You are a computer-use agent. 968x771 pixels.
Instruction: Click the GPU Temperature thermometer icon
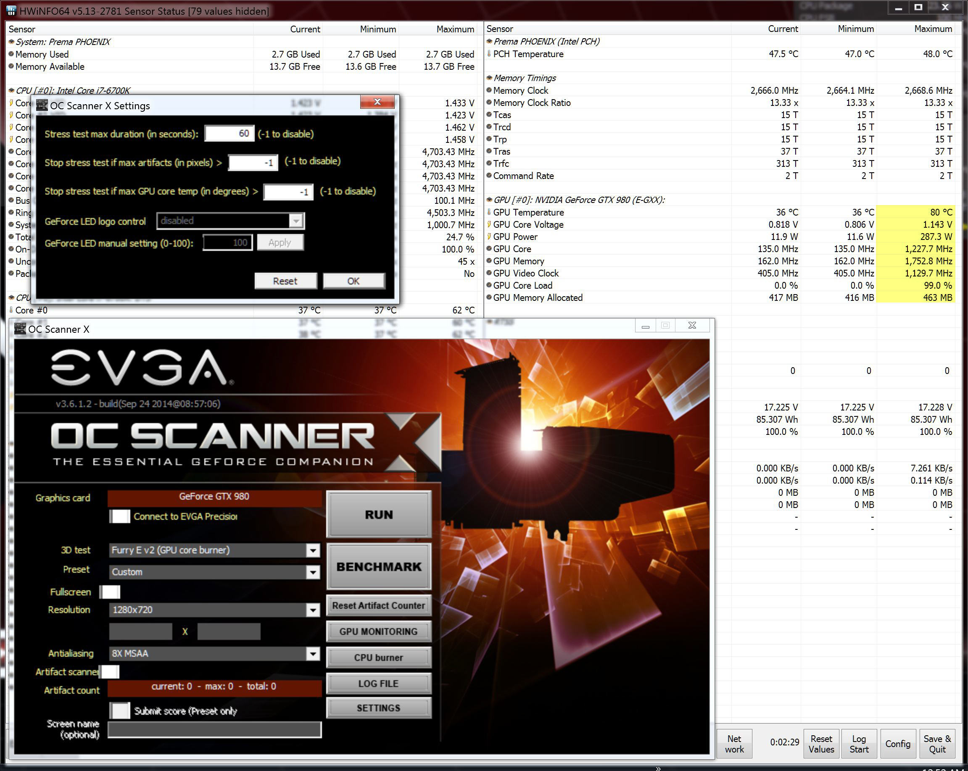(x=488, y=212)
